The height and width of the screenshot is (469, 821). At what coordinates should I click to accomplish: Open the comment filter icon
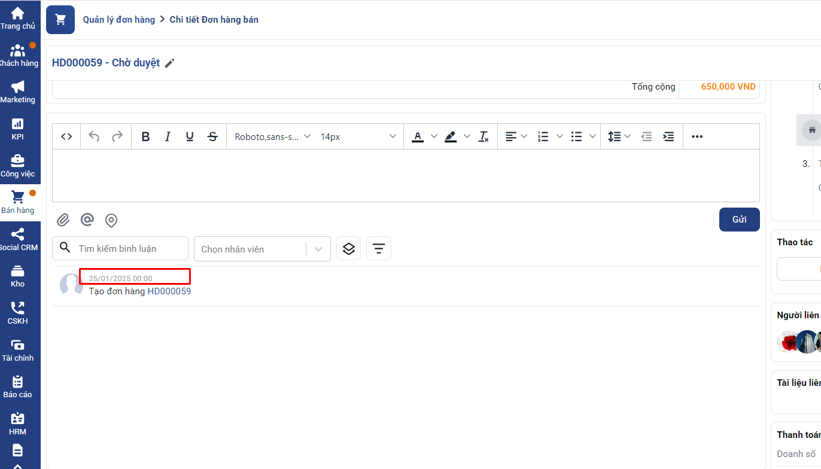click(378, 248)
